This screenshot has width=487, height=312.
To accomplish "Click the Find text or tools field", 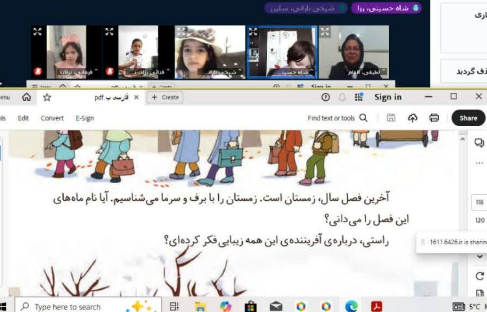I will 331,118.
